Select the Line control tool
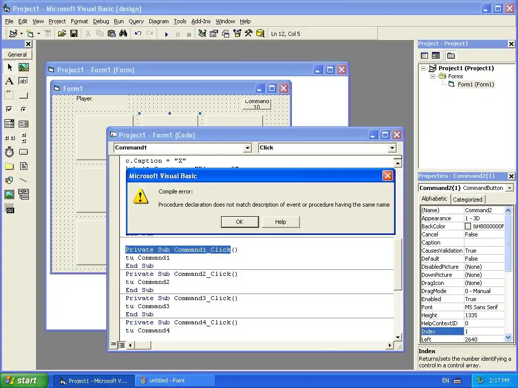 (x=23, y=180)
